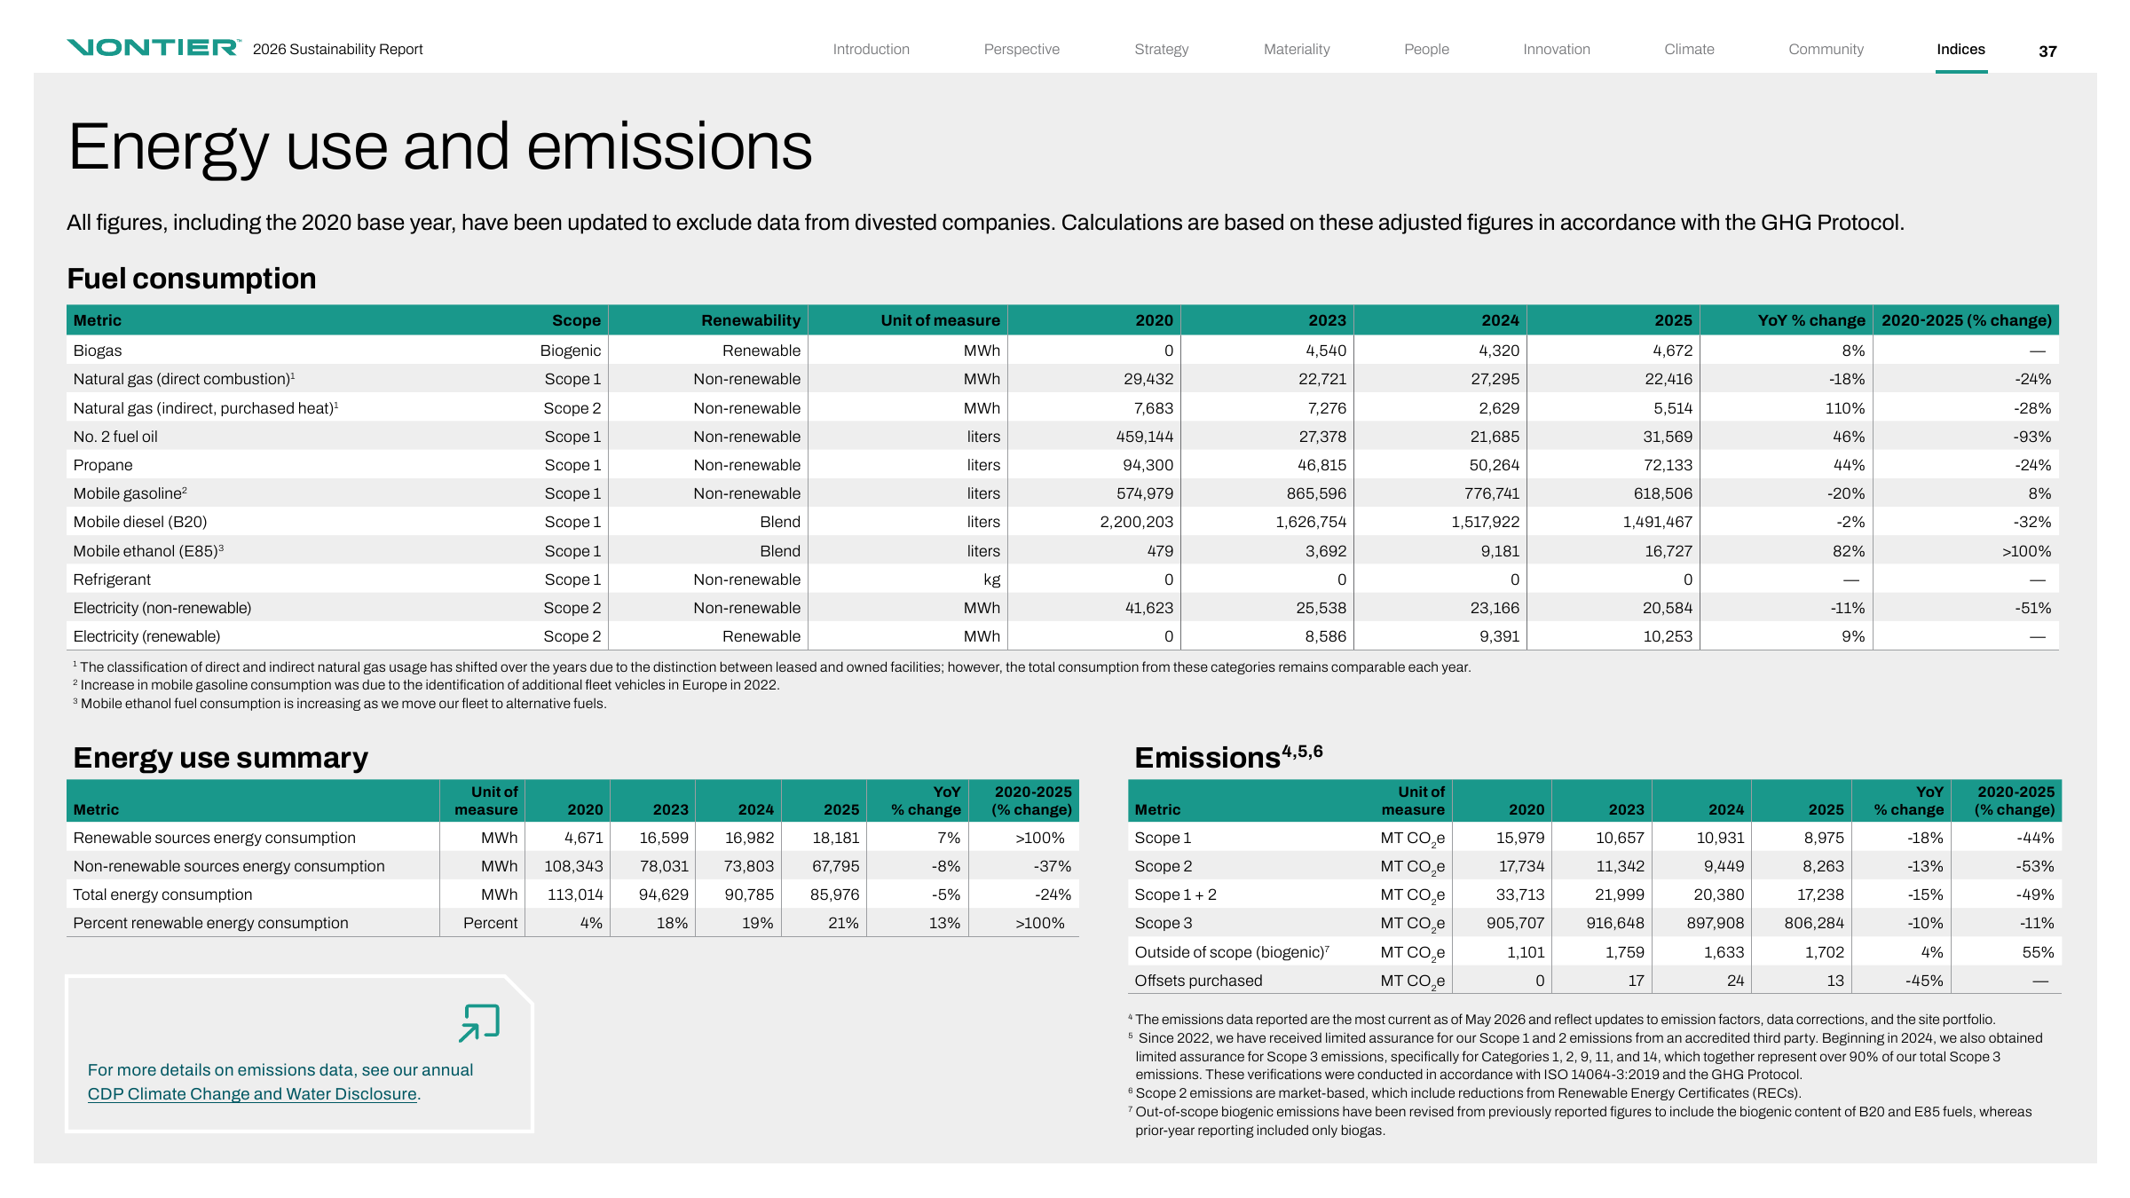Viewport: 2130px width, 1198px height.
Task: Click the 905,707 Scope 3 value
Action: [x=1515, y=923]
